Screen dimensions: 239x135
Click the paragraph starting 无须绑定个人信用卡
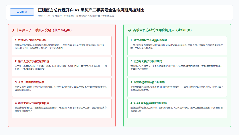(176, 67)
